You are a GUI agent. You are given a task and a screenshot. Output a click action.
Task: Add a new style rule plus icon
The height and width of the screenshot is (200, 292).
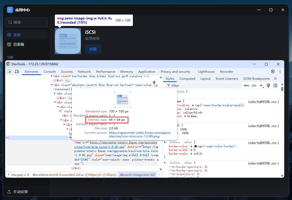(261, 85)
